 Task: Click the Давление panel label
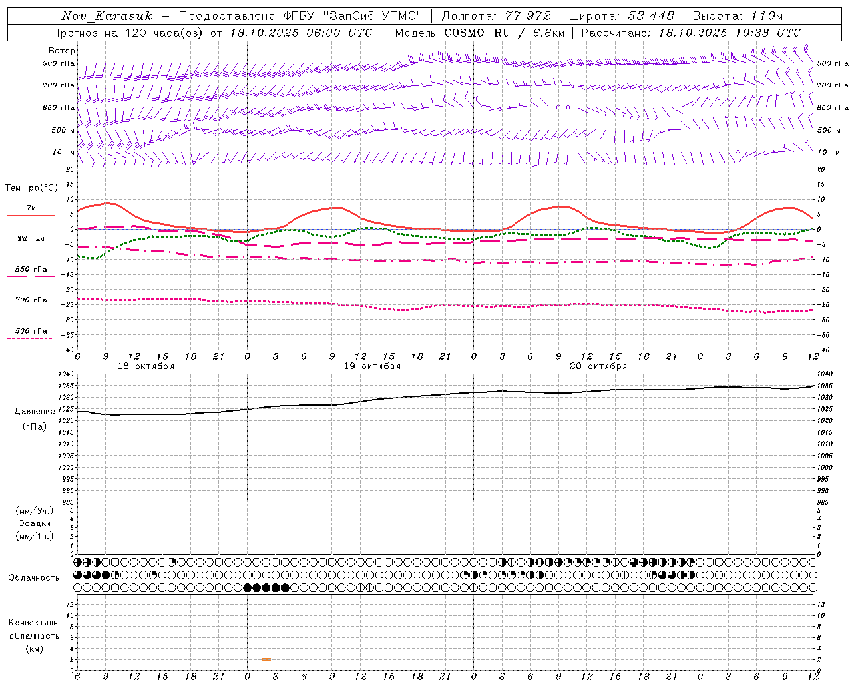35,412
